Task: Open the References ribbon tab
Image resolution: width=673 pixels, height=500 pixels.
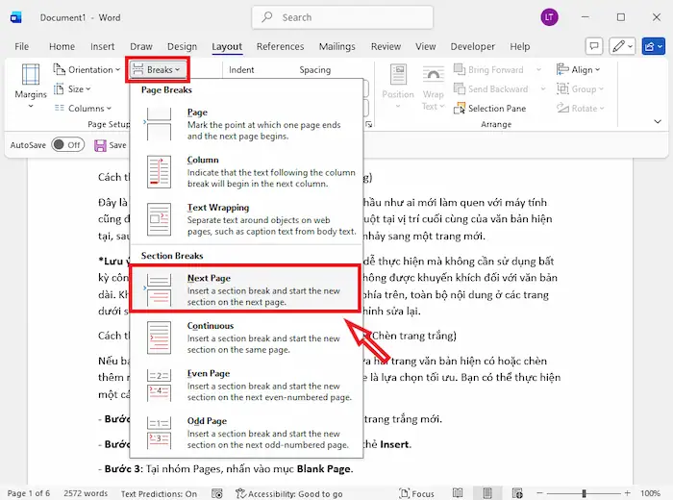Action: coord(280,46)
